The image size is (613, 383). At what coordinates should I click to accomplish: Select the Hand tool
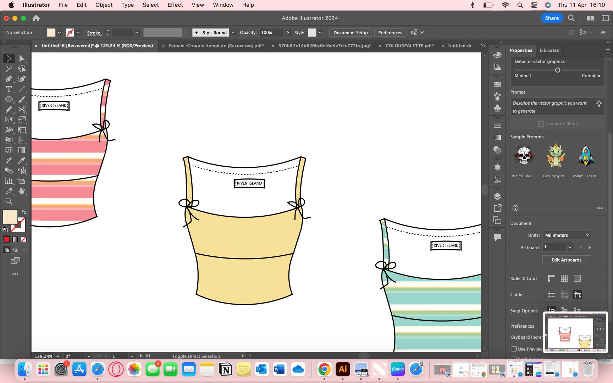click(22, 191)
